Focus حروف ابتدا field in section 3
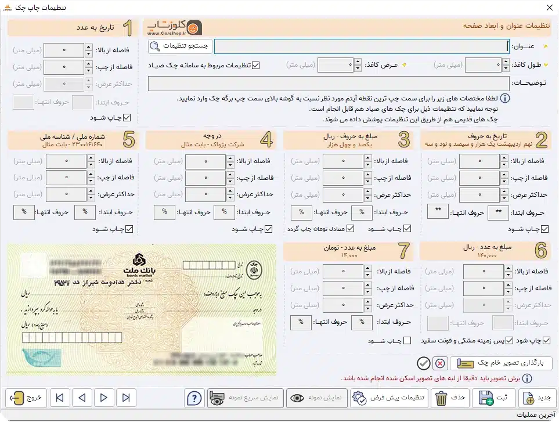This screenshot has width=559, height=422. pyautogui.click(x=362, y=212)
